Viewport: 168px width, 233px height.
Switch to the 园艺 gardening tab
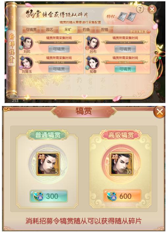pos(50,30)
